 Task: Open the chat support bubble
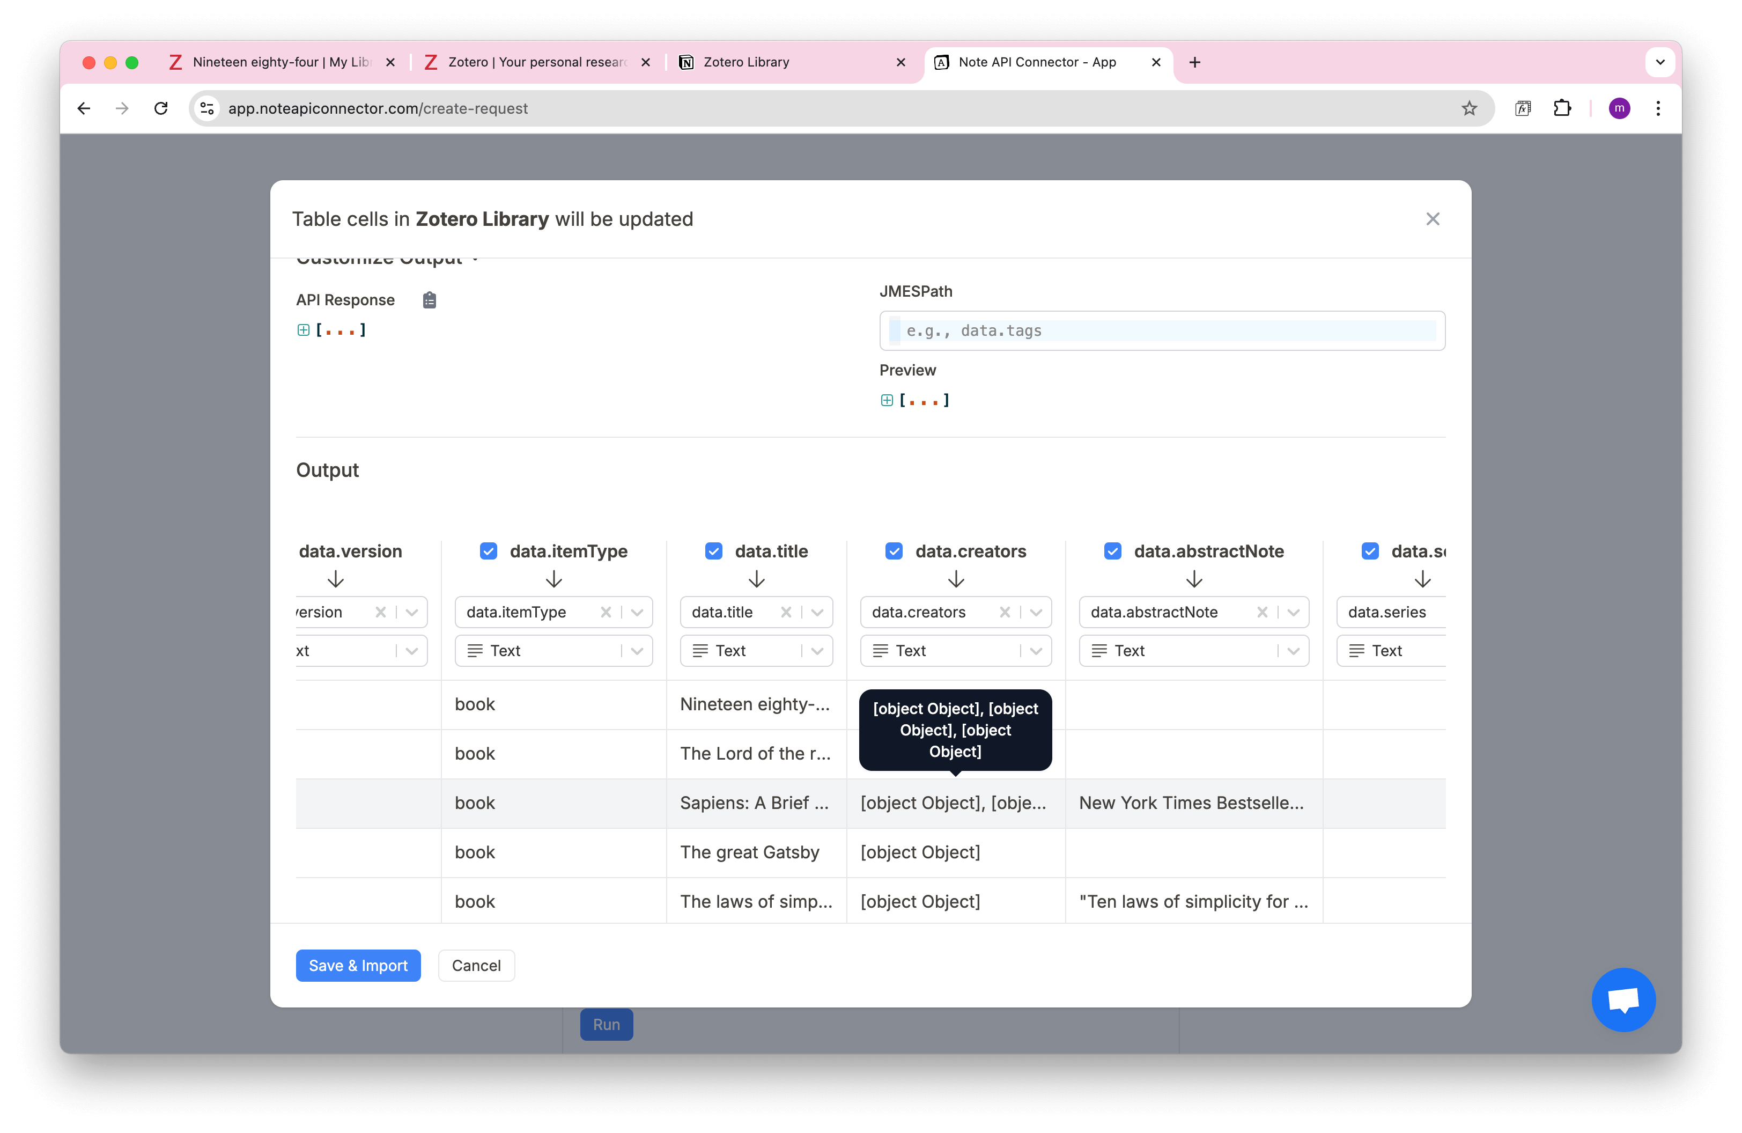tap(1623, 1000)
